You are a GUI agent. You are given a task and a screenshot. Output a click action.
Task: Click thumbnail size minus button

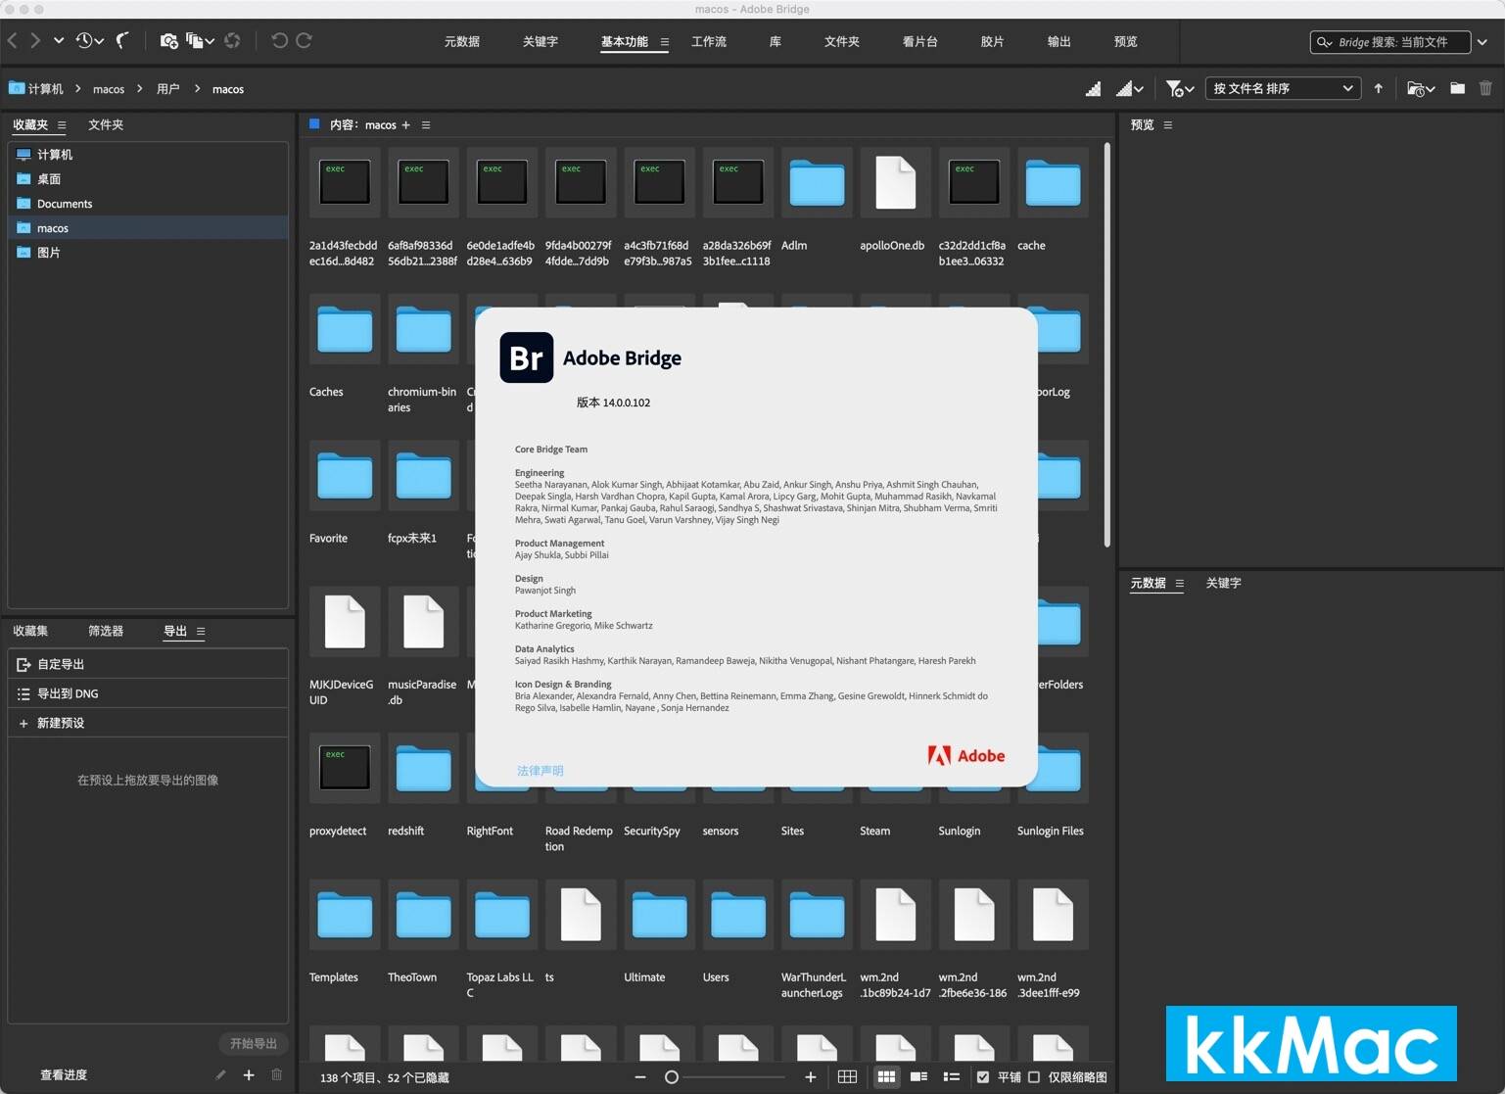point(640,1077)
